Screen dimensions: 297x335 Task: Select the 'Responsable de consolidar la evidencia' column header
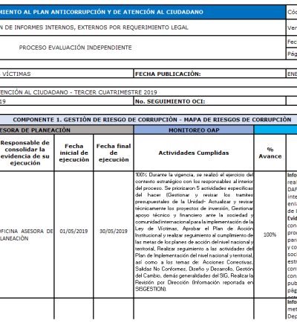27,153
